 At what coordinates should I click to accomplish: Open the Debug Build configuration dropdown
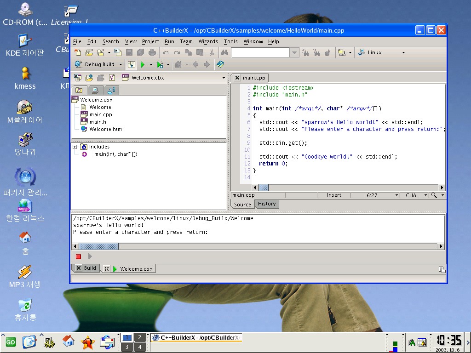pos(121,65)
